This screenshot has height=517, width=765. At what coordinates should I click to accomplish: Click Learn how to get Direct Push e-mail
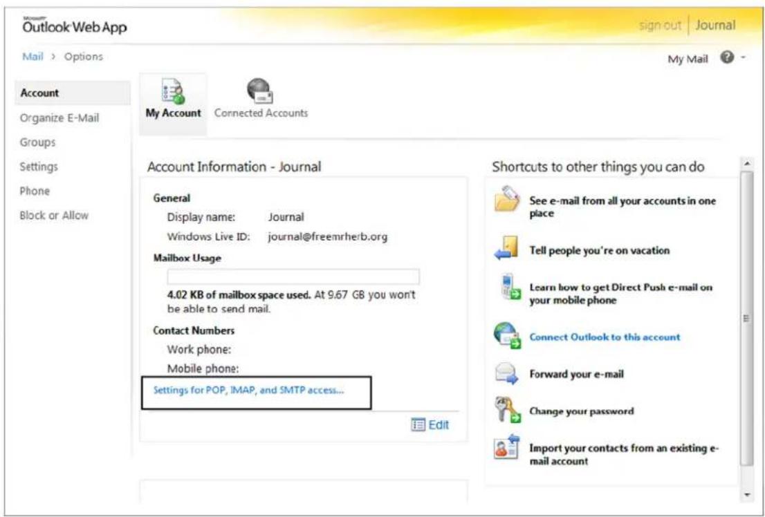point(620,294)
